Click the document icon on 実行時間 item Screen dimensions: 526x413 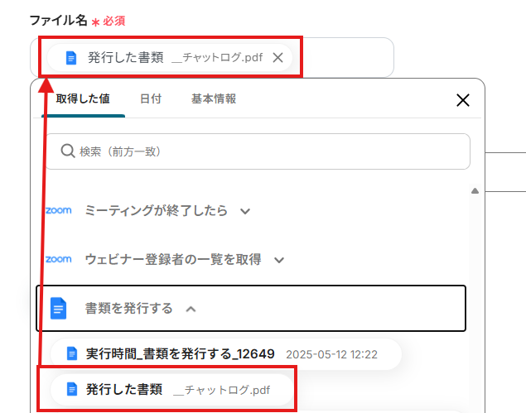pos(71,354)
